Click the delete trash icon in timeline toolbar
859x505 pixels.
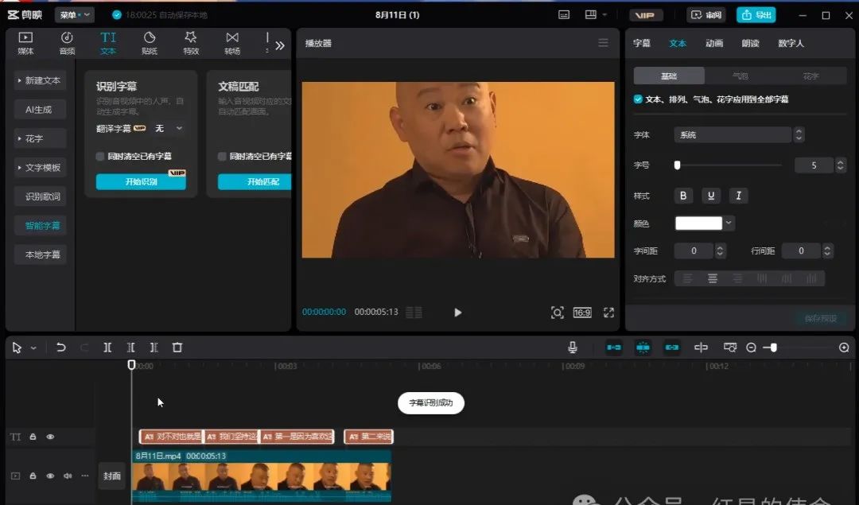coord(177,348)
